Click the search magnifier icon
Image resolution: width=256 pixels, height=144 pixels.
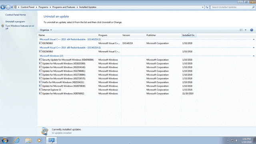coord(253,7)
